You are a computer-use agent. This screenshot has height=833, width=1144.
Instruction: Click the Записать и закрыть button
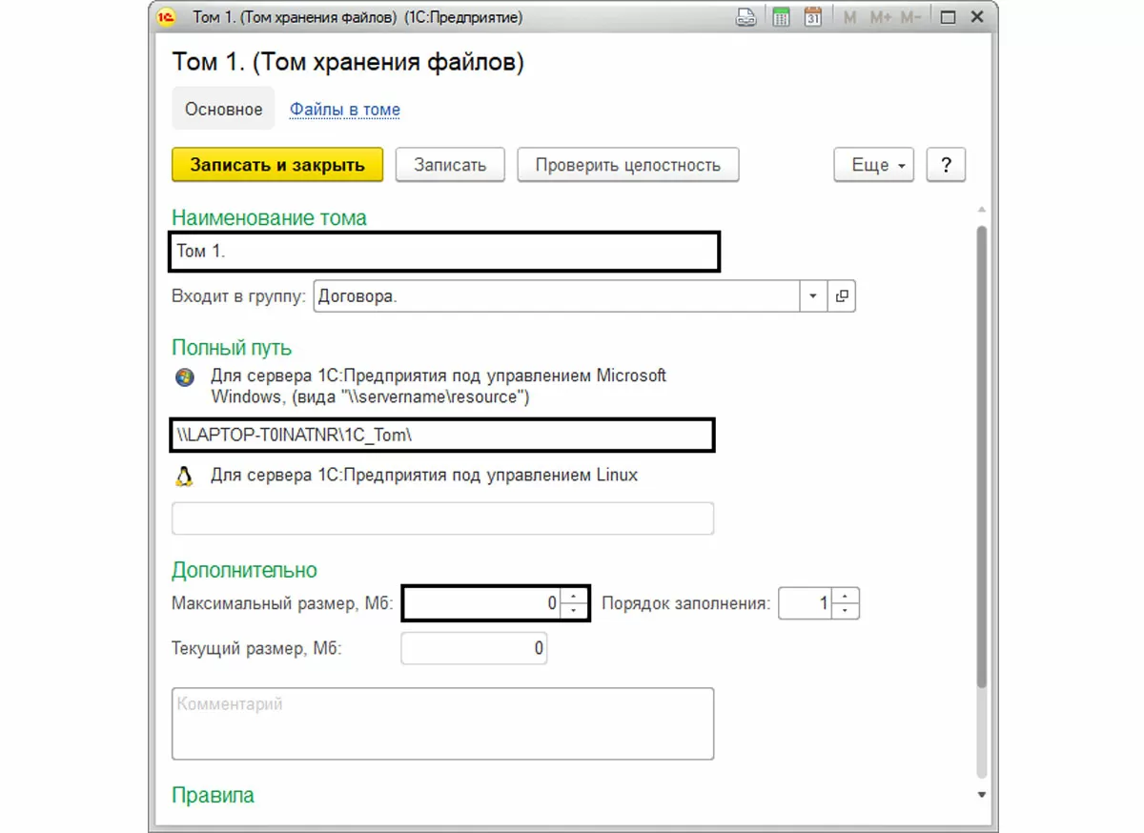[x=277, y=165]
